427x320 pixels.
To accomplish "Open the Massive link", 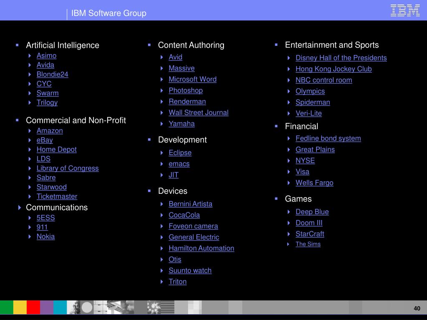I will pyautogui.click(x=182, y=68).
